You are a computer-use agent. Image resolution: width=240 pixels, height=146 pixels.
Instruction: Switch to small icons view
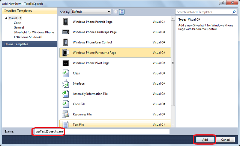pos(115,12)
